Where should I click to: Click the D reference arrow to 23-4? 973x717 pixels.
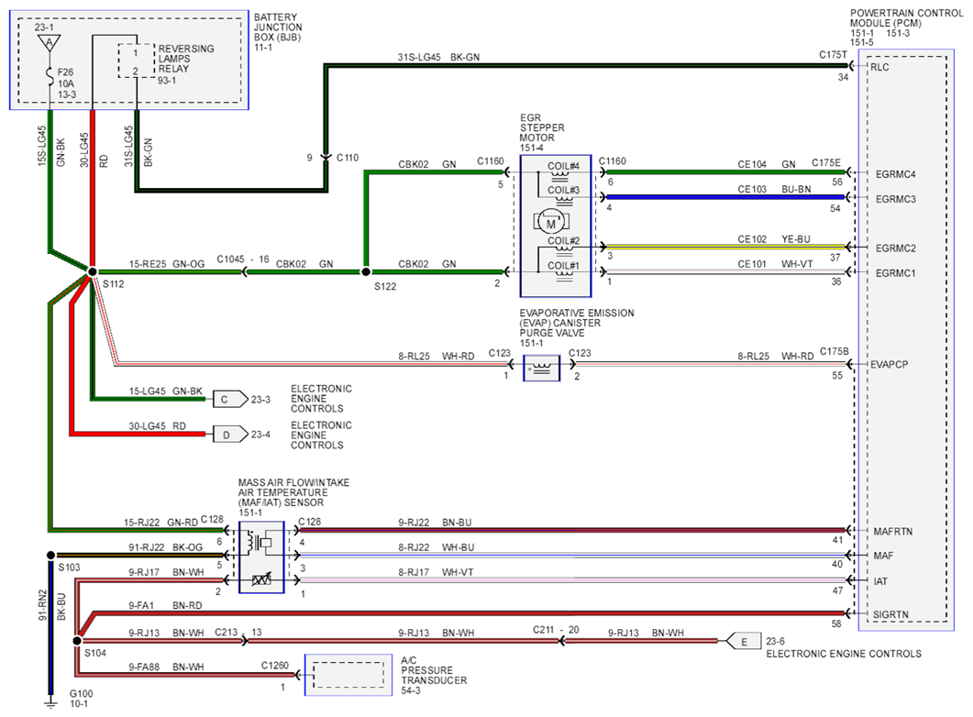tap(230, 435)
